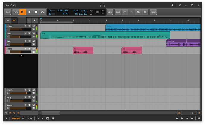Adjust the Bass track volume slider

(x=21, y=44)
